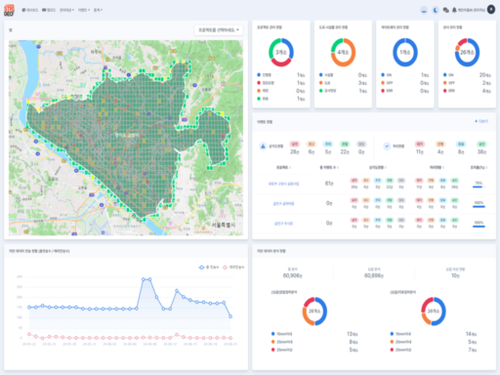Select the green severity badge showing 22건
The image size is (500, 375).
pos(345,144)
